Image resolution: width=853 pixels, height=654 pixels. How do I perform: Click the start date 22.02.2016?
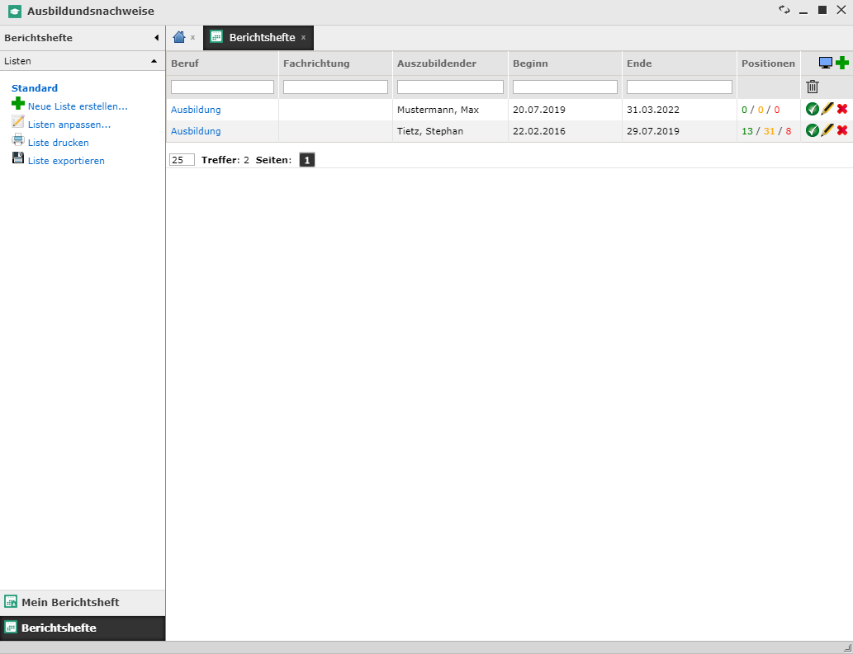coord(539,131)
